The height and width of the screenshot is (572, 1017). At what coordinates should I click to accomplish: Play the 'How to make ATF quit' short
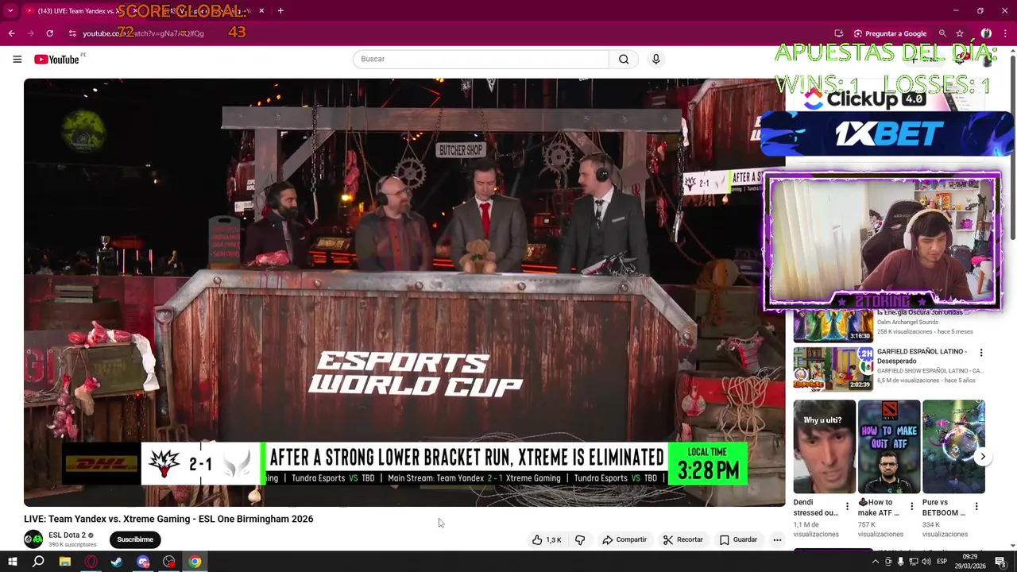point(888,446)
